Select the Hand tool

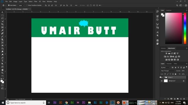(x=2, y=70)
